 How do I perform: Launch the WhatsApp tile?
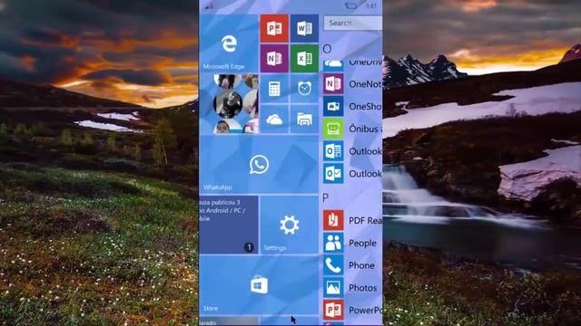coord(259,165)
